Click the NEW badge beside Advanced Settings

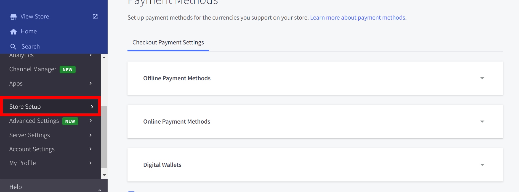click(70, 121)
